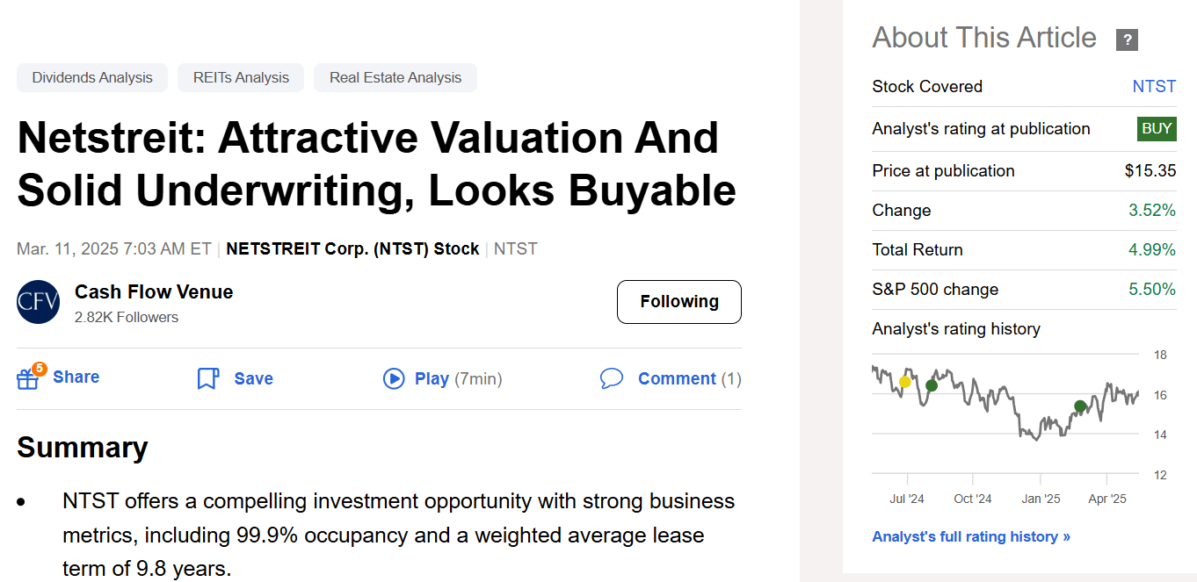The height and width of the screenshot is (582, 1197).
Task: Open the REITs Analysis tag
Action: click(x=241, y=77)
